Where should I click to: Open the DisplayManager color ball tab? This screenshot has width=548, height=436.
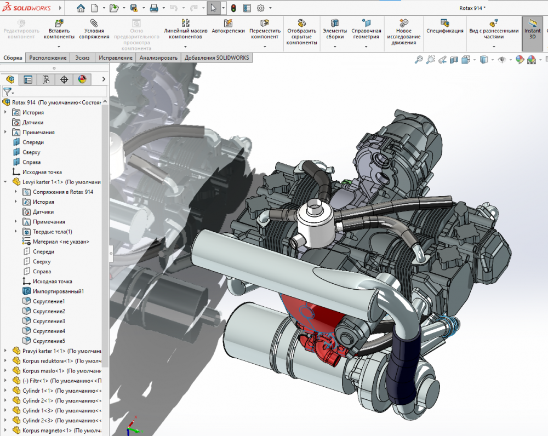(82, 79)
